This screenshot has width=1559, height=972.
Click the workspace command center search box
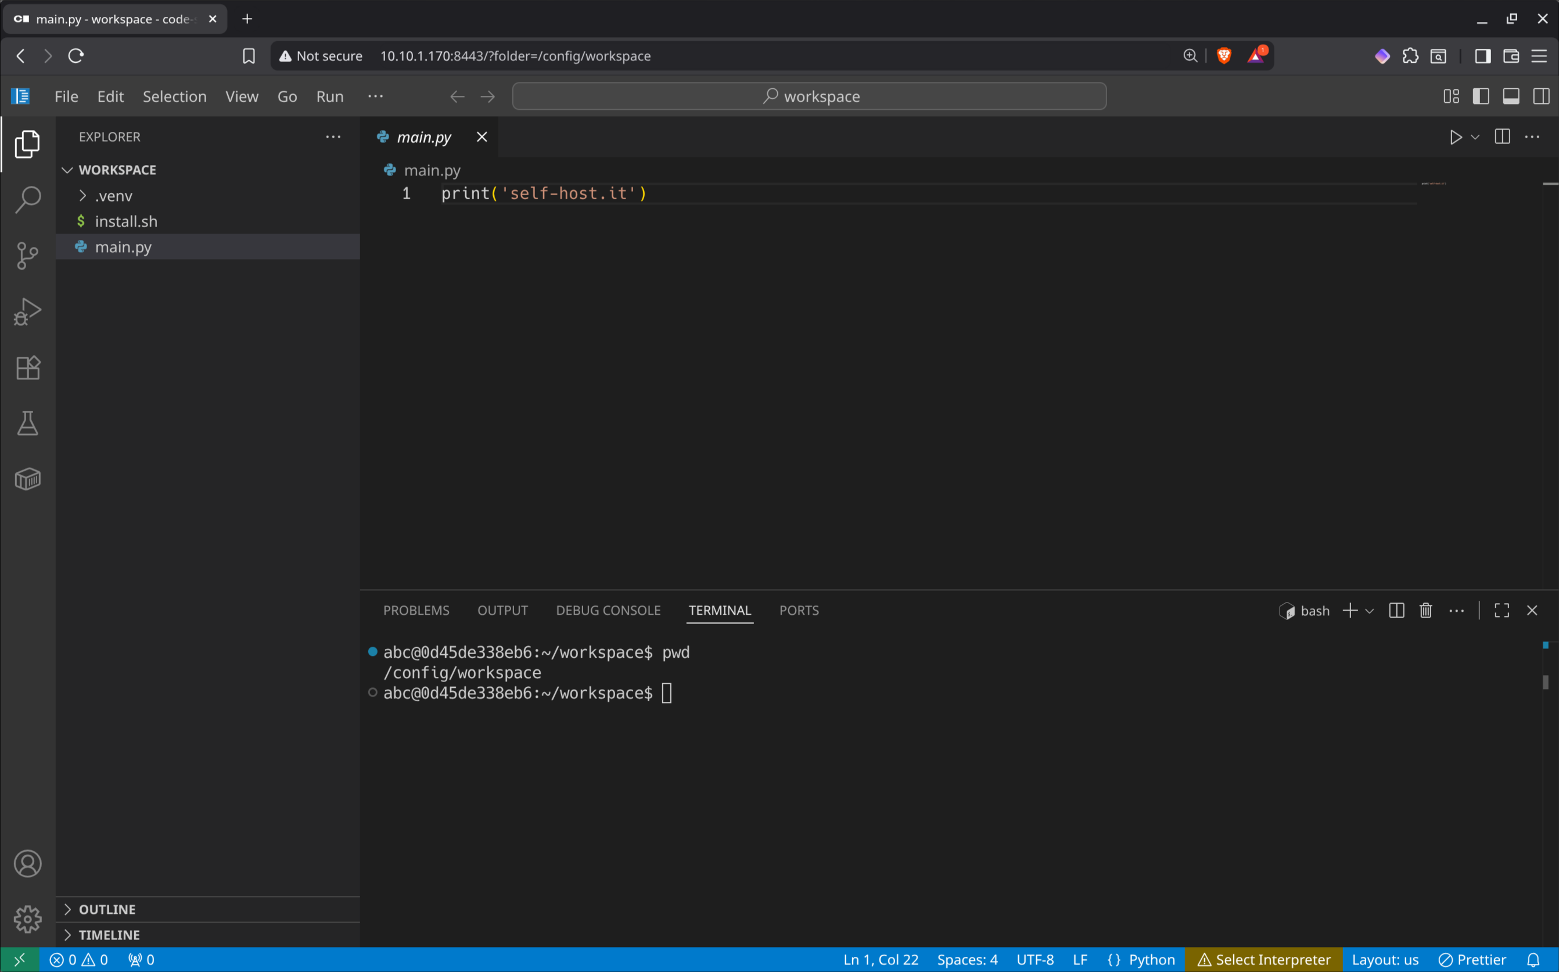click(809, 96)
